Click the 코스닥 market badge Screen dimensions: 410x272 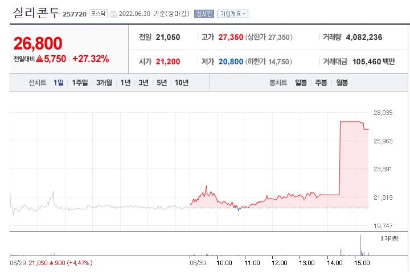[98, 14]
